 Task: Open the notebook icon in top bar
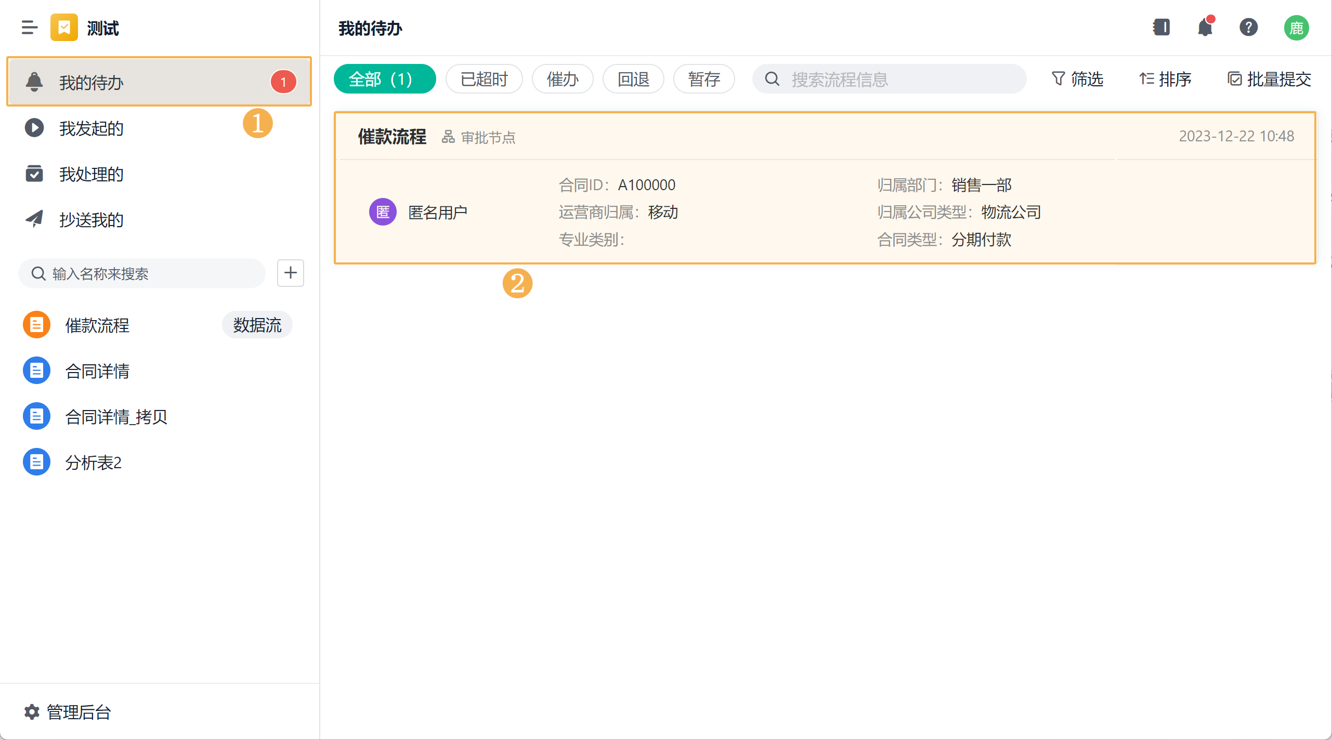[1161, 27]
